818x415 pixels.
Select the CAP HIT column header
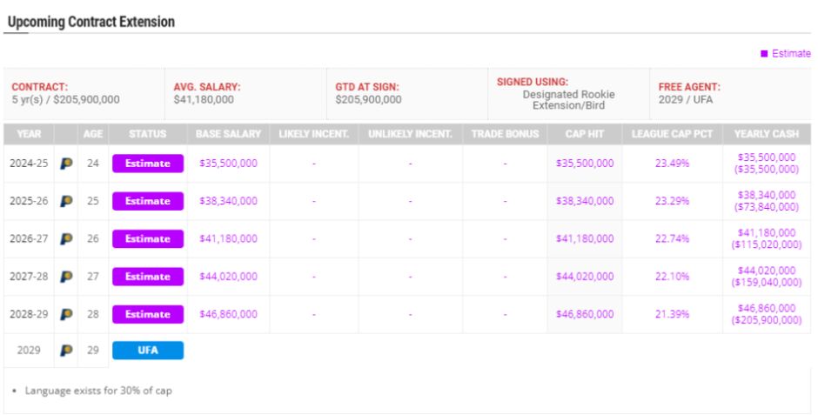point(584,134)
